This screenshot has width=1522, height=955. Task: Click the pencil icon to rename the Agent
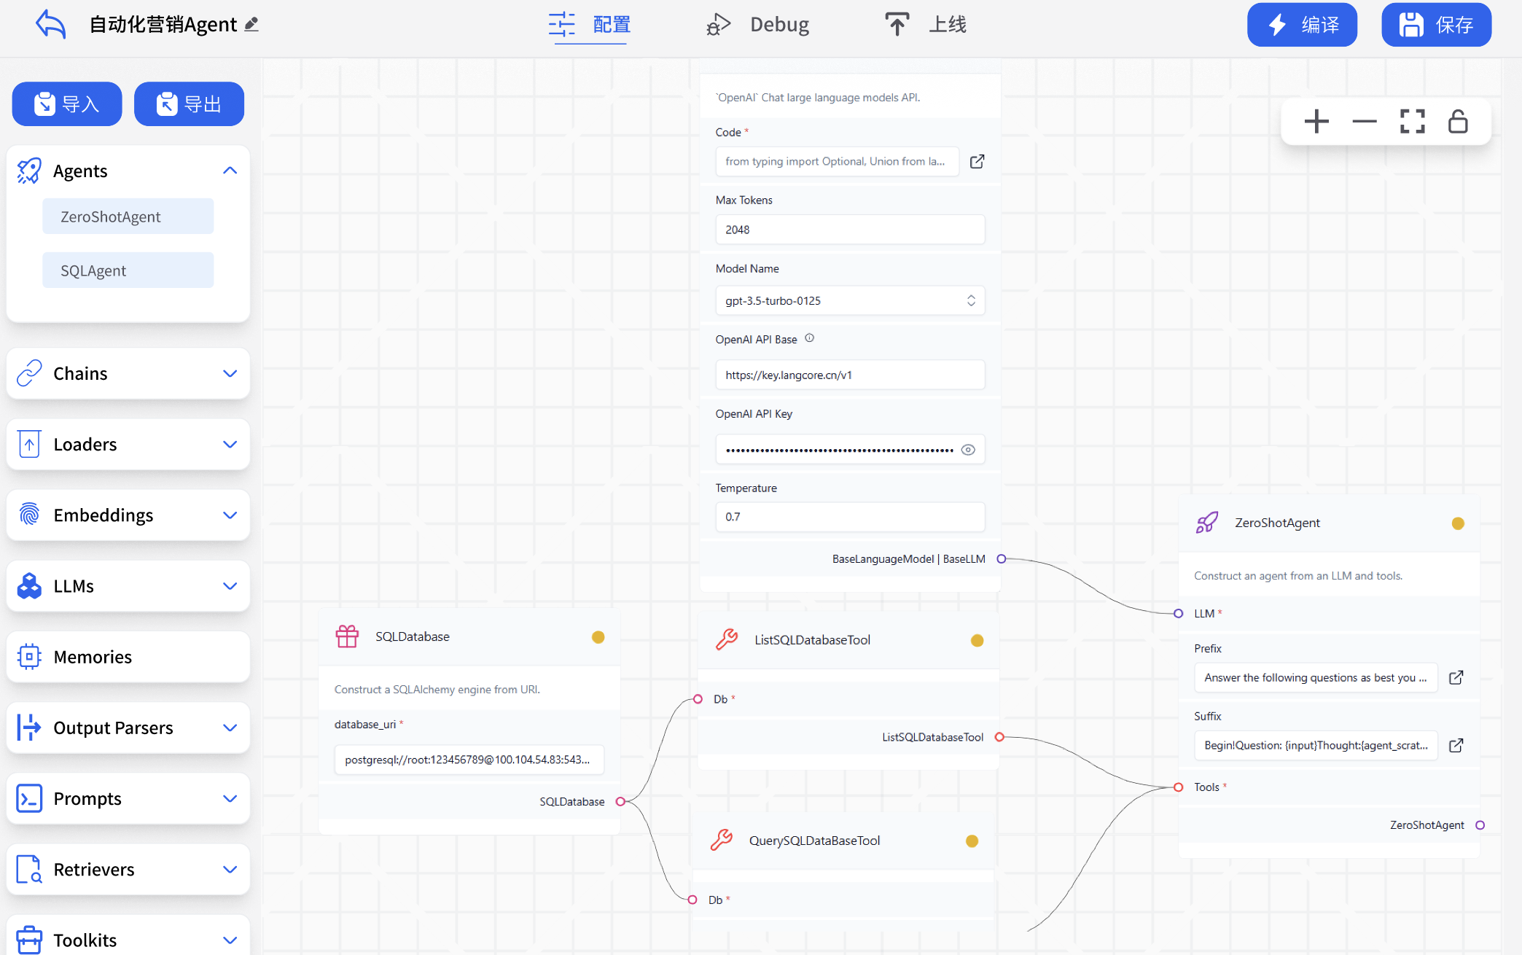(251, 24)
